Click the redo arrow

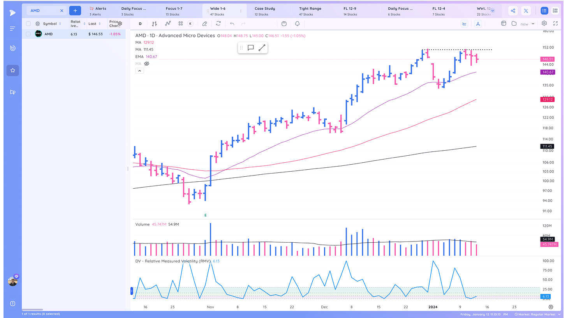tap(243, 24)
